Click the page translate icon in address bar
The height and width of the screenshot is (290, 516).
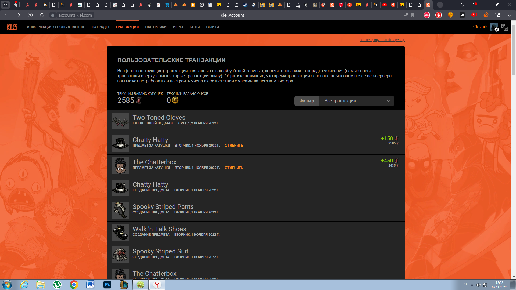pos(406,15)
